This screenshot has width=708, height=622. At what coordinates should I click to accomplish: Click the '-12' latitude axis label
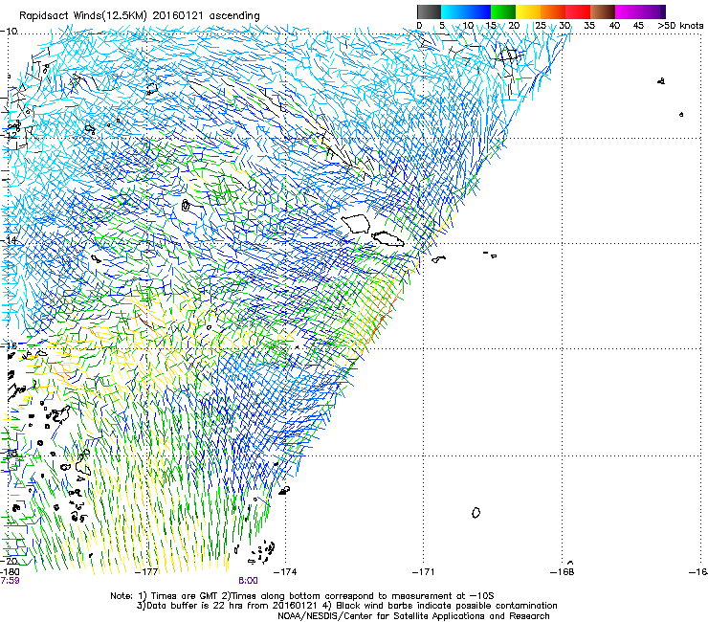[x=9, y=135]
